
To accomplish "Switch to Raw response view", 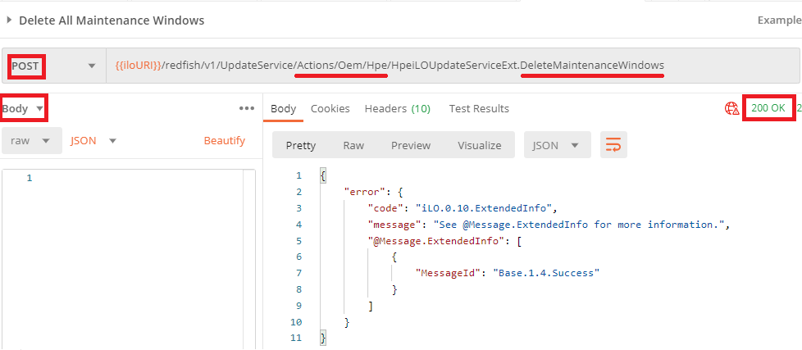I will click(x=353, y=145).
